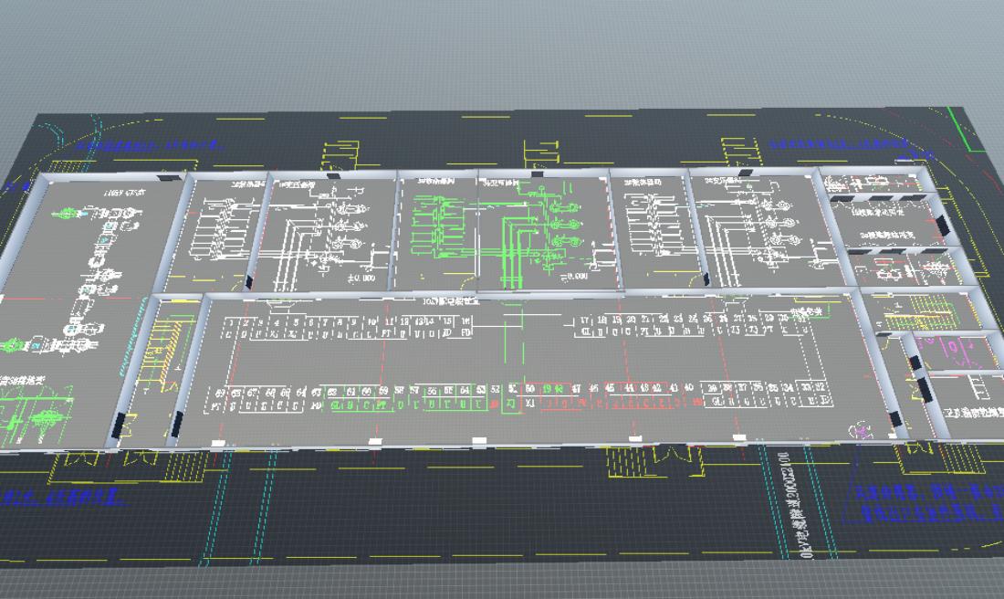
Task: Select cabinet 16 in the upper row
Action: click(466, 322)
